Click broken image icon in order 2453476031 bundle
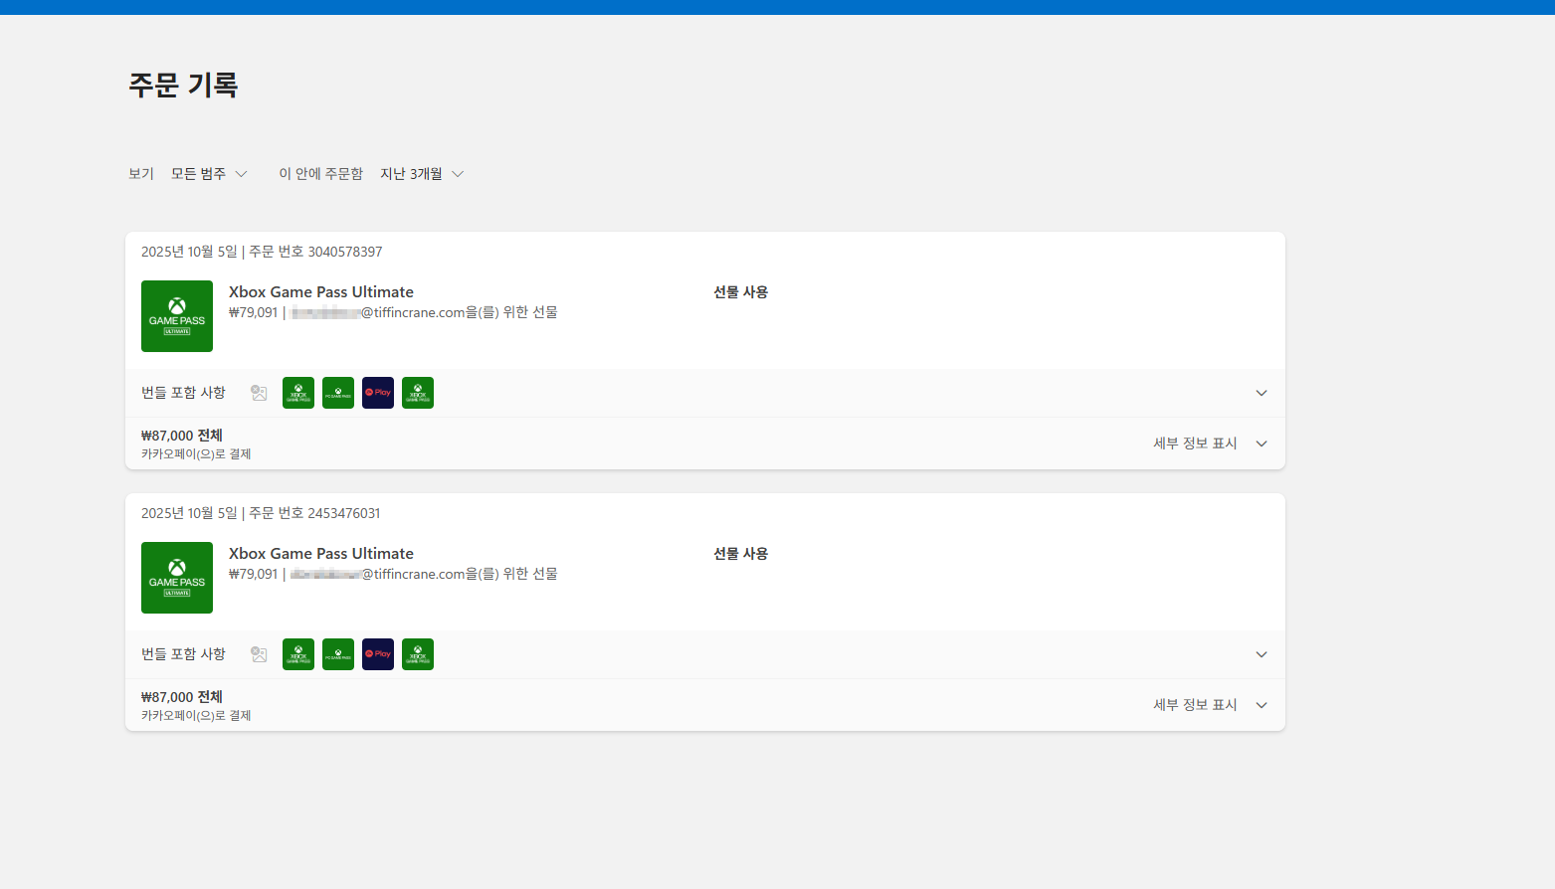 [259, 654]
